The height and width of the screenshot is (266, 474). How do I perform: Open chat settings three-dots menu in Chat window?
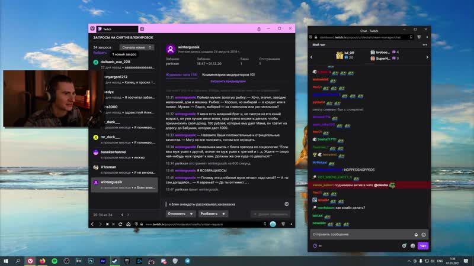(425, 45)
